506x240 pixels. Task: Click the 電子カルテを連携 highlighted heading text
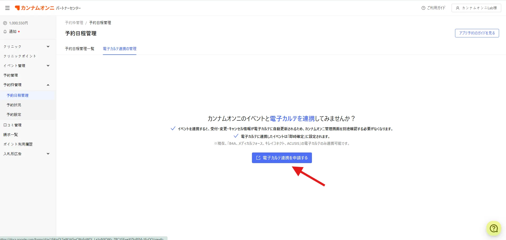pyautogui.click(x=292, y=119)
